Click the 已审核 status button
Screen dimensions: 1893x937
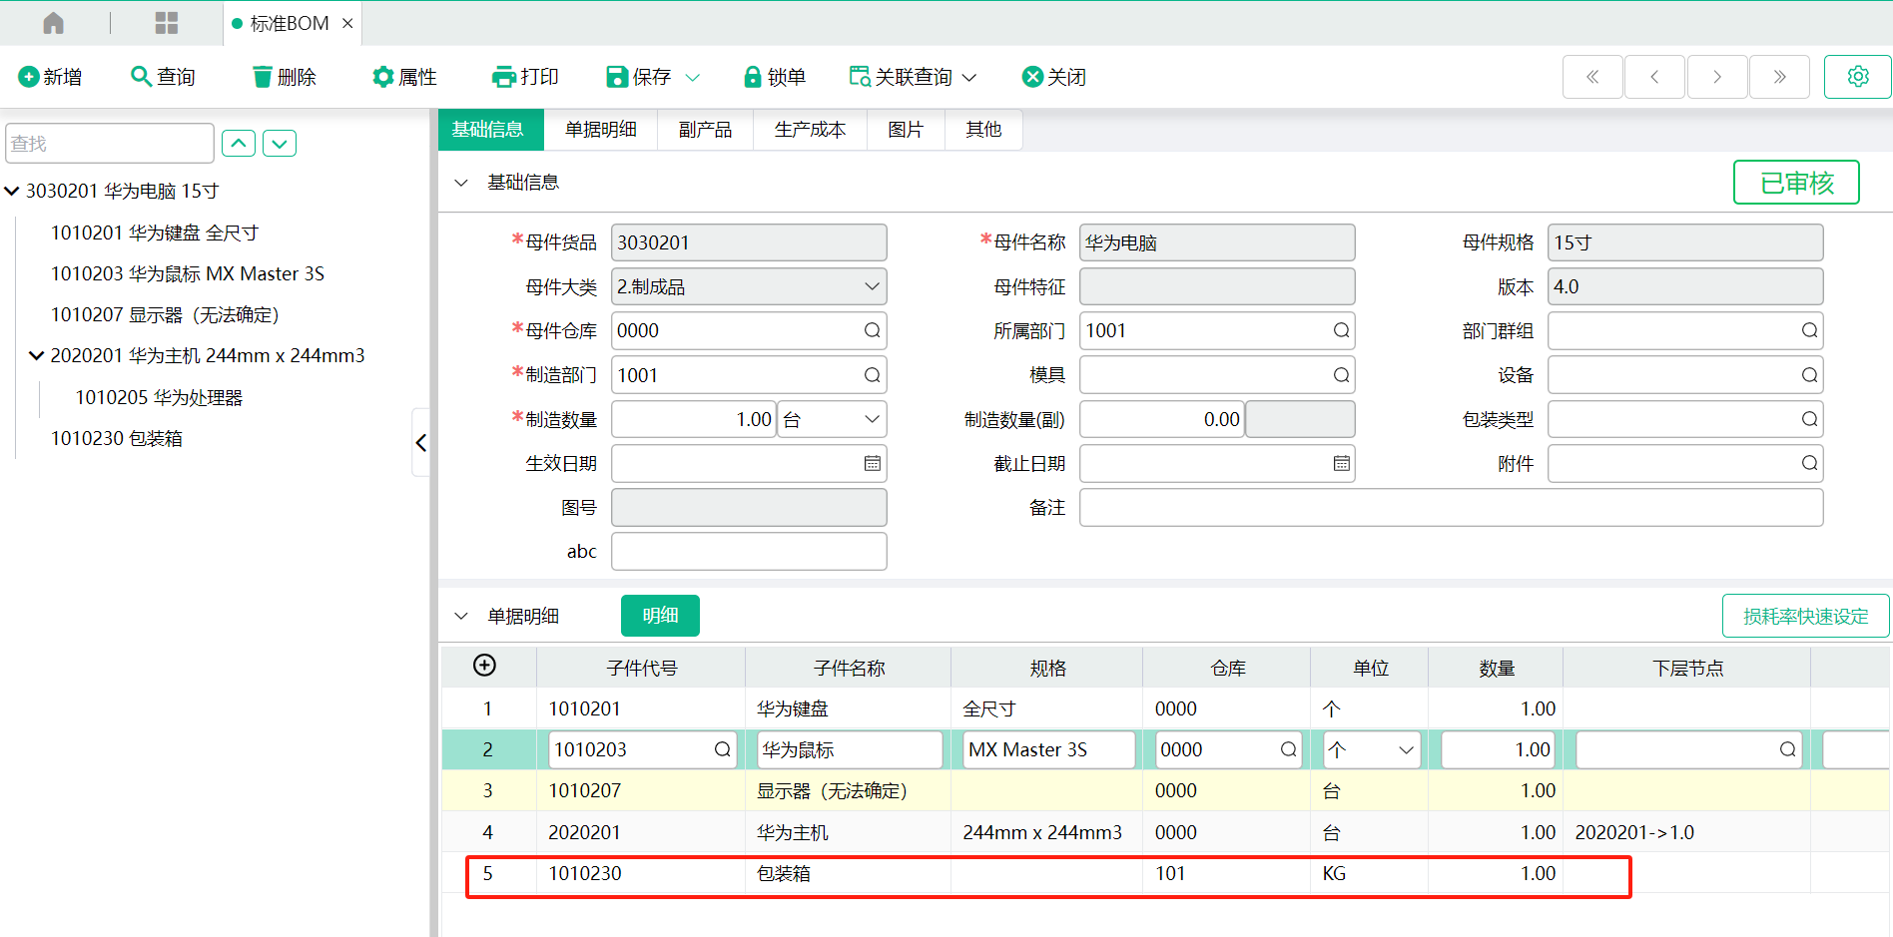[1796, 183]
